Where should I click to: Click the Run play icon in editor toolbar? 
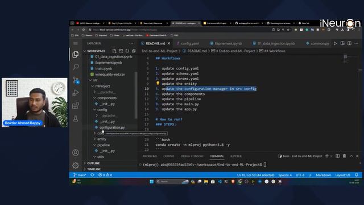[335, 43]
